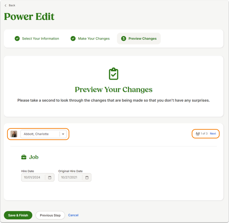Open the Hire Date calendar picker icon
Image resolution: width=229 pixels, height=223 pixels.
point(50,177)
